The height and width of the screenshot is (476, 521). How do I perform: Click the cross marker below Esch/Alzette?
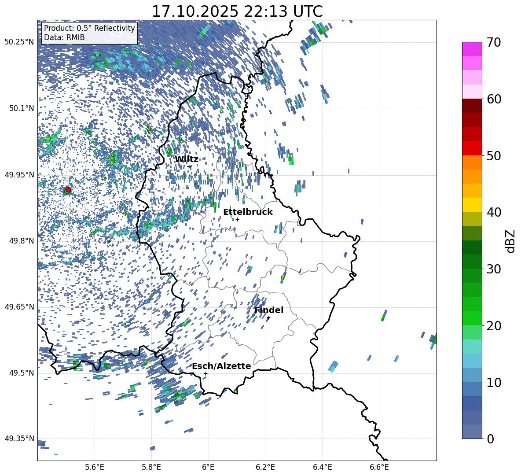point(205,373)
